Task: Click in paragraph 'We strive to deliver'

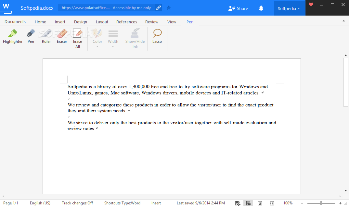Action: coord(172,126)
